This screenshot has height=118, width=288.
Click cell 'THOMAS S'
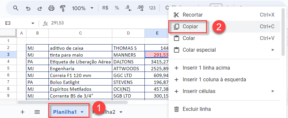pyautogui.click(x=129, y=48)
